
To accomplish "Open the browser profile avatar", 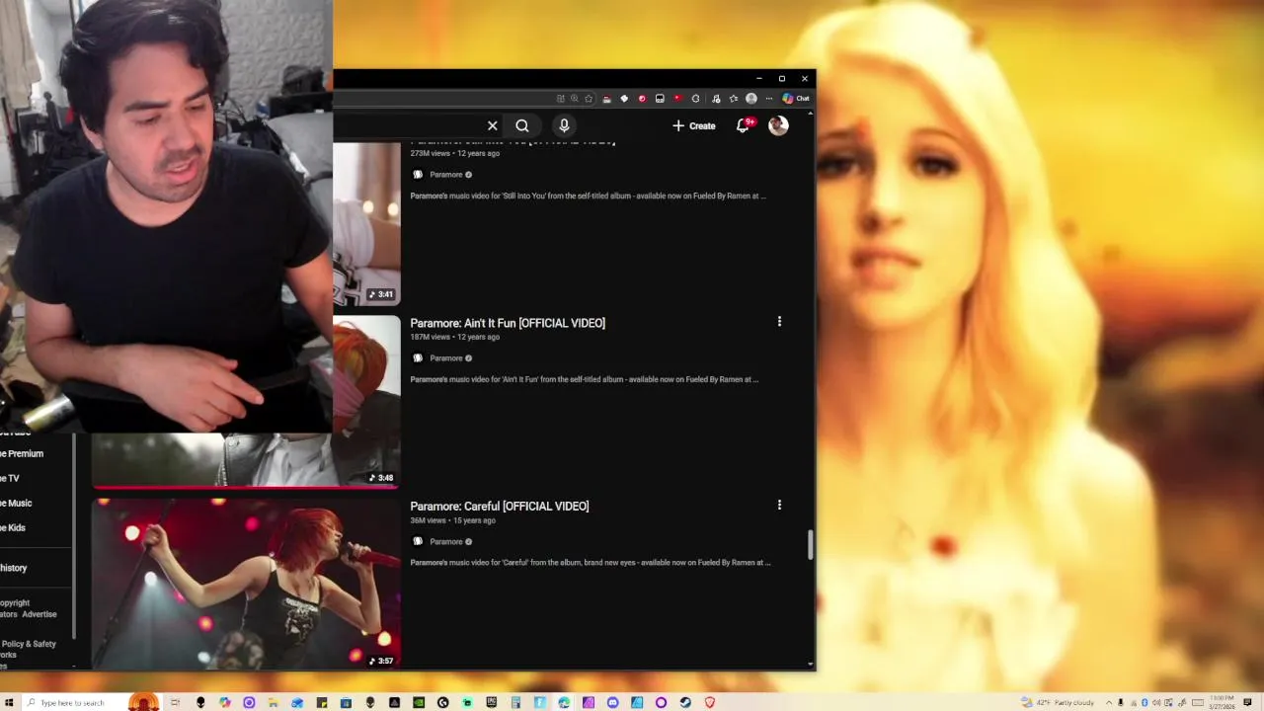I will point(750,99).
